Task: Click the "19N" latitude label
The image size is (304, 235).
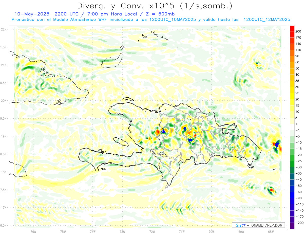Action: coord(4,136)
